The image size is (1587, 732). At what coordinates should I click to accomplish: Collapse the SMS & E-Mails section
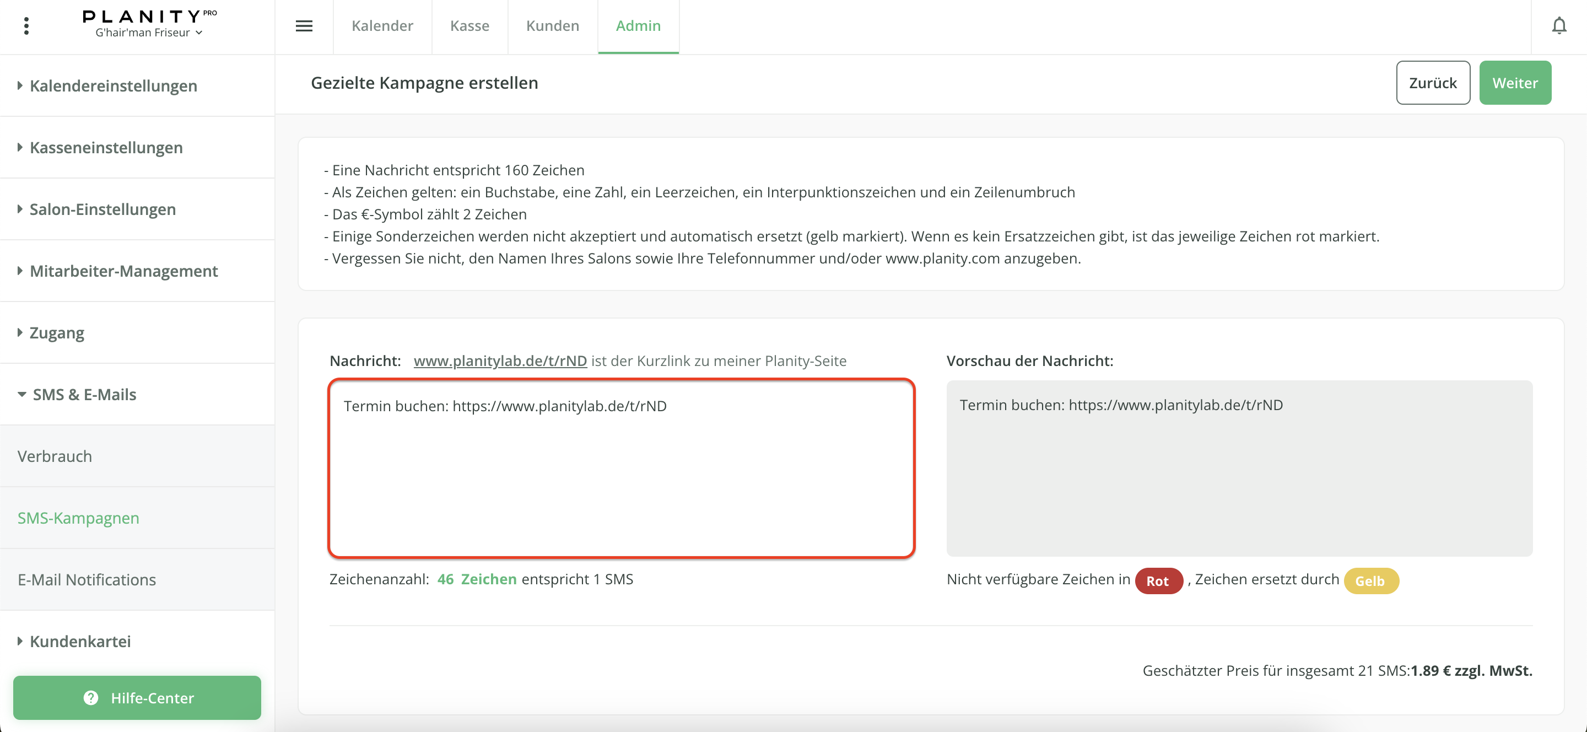[x=84, y=394]
